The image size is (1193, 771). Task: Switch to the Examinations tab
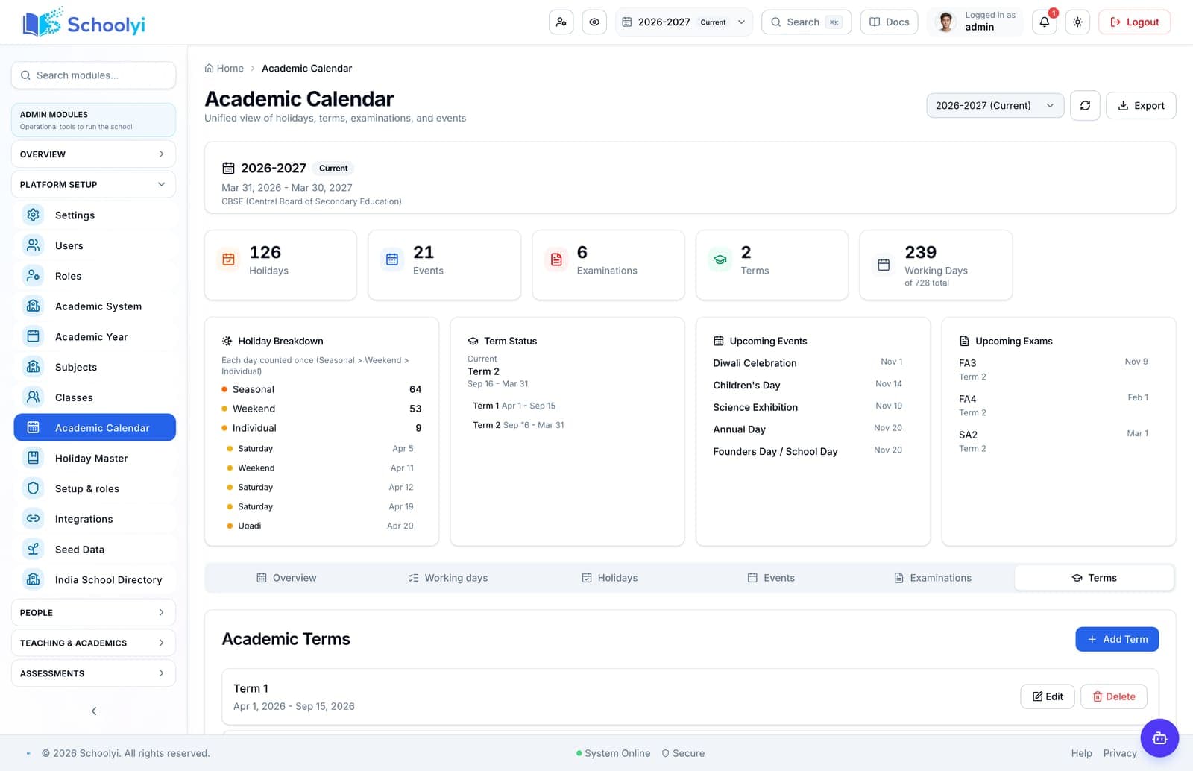(933, 578)
